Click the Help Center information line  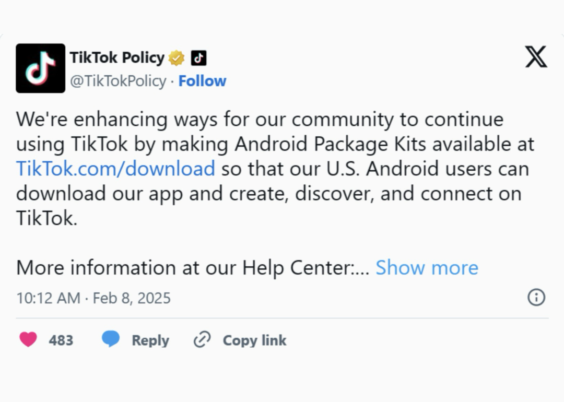(x=192, y=267)
